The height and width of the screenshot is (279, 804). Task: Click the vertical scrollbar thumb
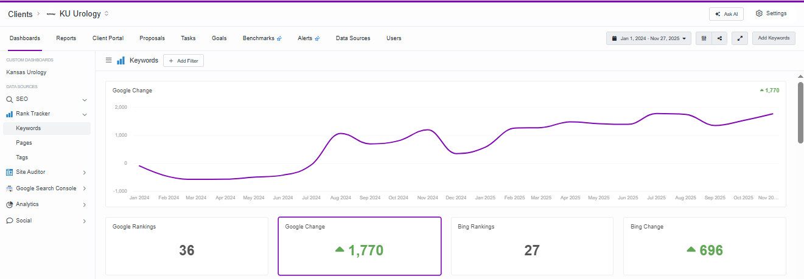coord(800,112)
